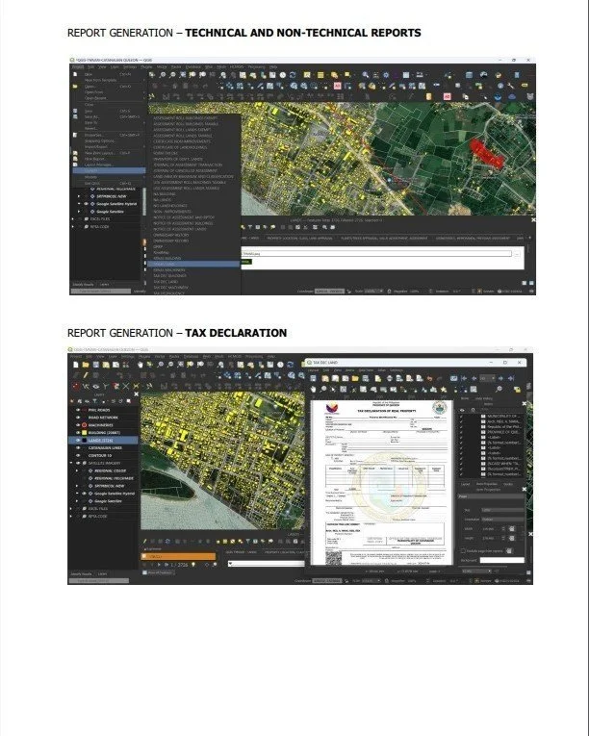Click yellow star Add Marker icon in layout
The height and width of the screenshot is (736, 589).
click(444, 389)
